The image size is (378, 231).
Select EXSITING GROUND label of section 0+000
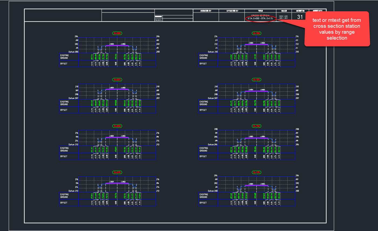pos(65,57)
